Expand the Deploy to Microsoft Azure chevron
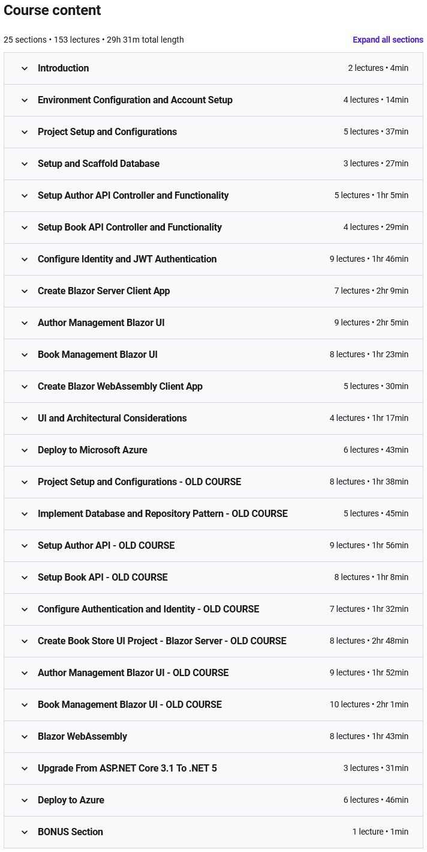This screenshot has height=852, width=427. click(25, 450)
